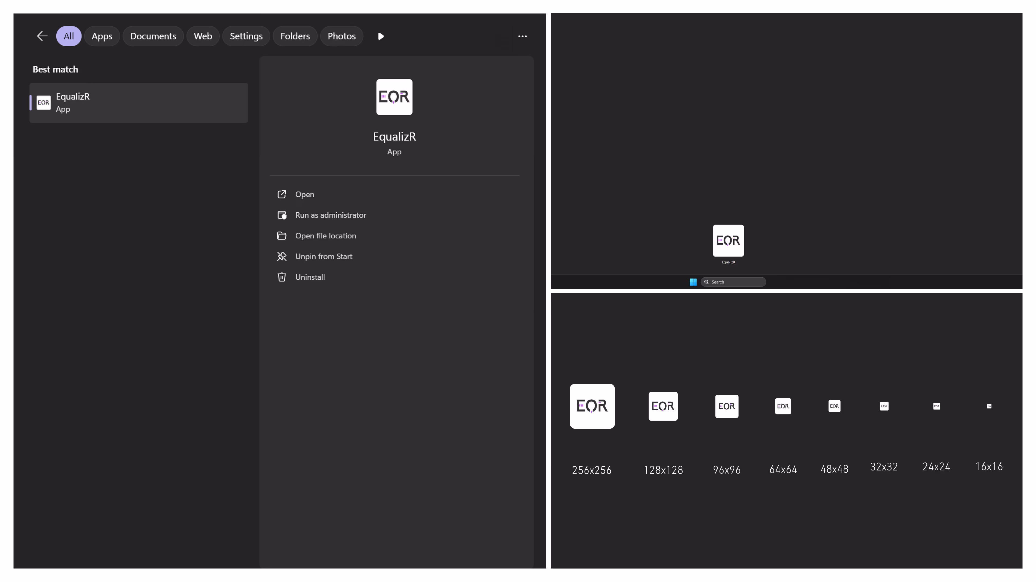
Task: Click the Open file location folder icon
Action: coord(282,236)
